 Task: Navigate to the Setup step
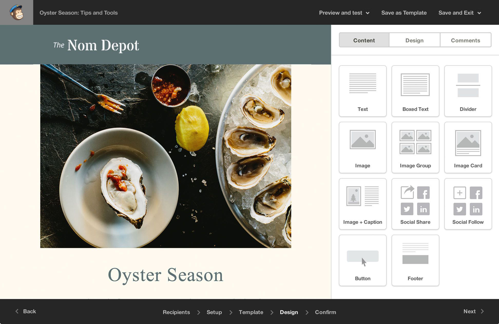point(215,312)
